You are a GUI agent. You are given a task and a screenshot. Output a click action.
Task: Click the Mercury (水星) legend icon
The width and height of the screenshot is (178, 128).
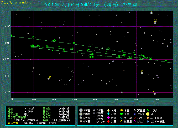(x=108, y=114)
